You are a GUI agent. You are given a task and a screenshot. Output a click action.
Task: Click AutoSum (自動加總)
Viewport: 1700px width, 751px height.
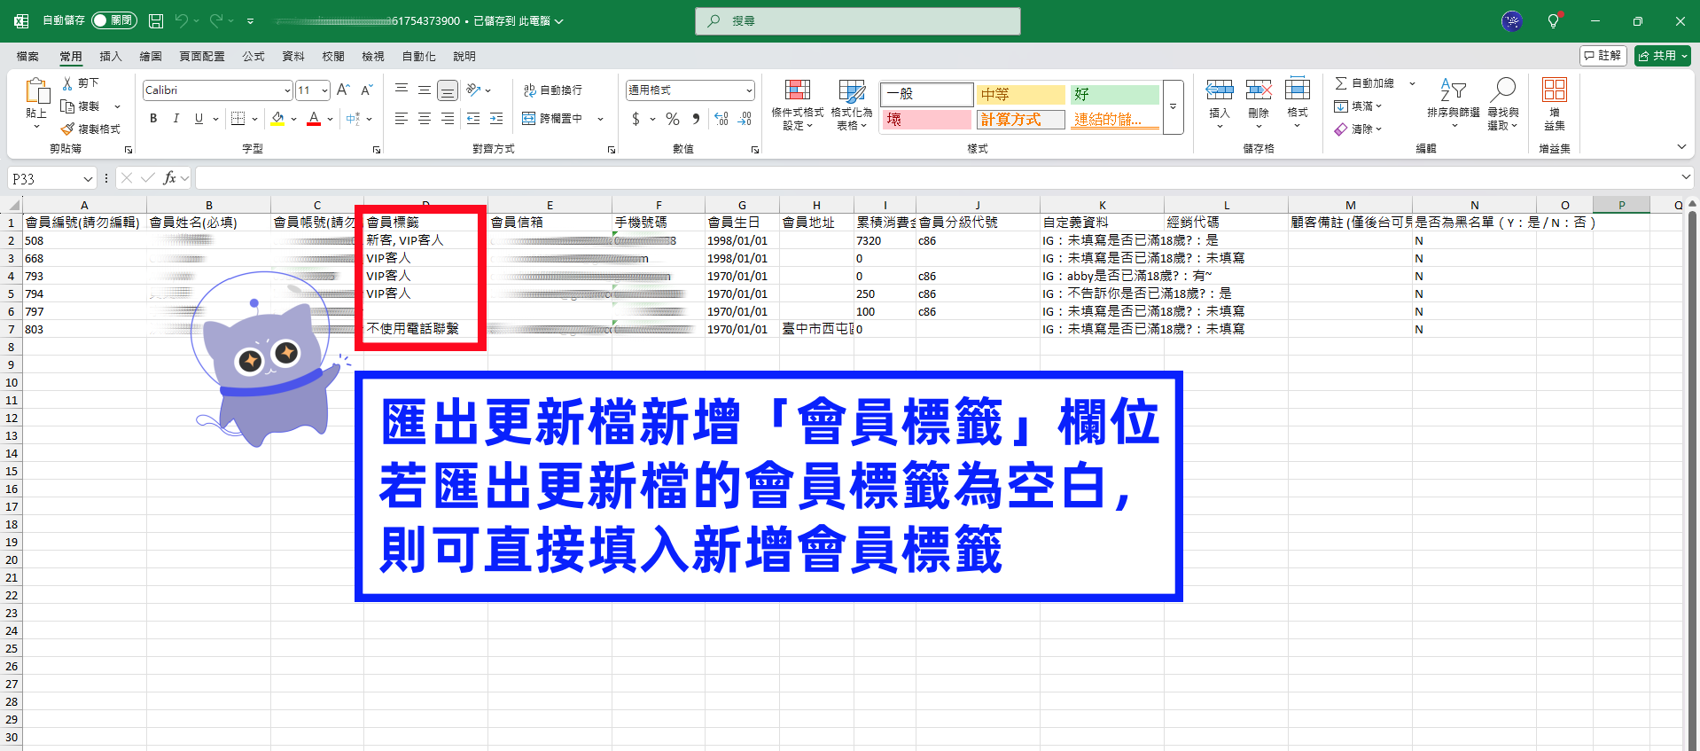pos(1365,82)
